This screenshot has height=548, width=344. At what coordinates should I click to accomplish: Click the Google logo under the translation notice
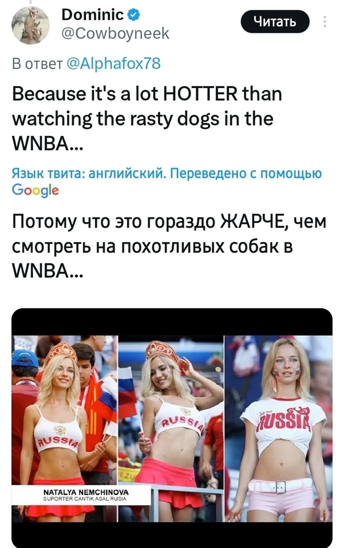point(35,190)
